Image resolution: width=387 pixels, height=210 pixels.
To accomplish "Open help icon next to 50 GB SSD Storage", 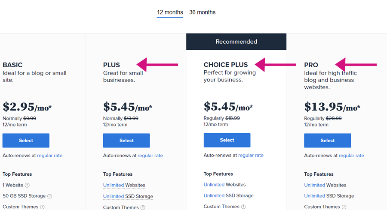I will (x=49, y=196).
